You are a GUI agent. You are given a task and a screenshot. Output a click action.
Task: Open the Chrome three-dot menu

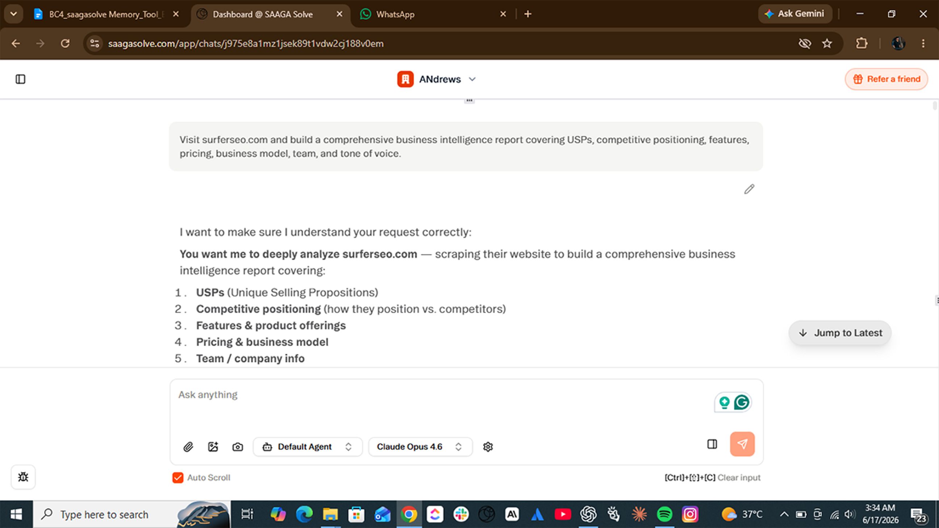pyautogui.click(x=923, y=44)
